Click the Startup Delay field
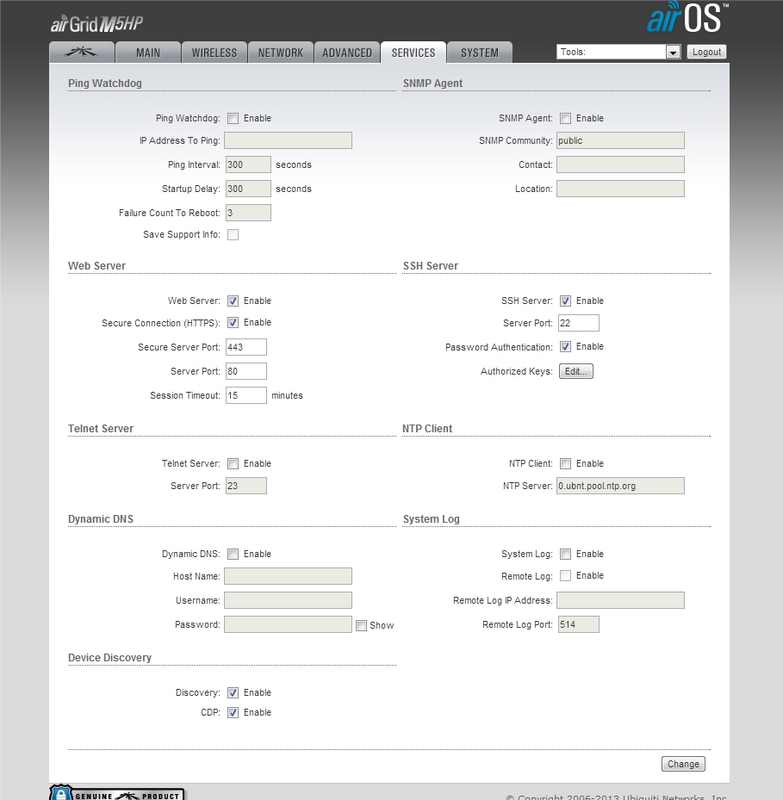The width and height of the screenshot is (783, 800). click(248, 189)
